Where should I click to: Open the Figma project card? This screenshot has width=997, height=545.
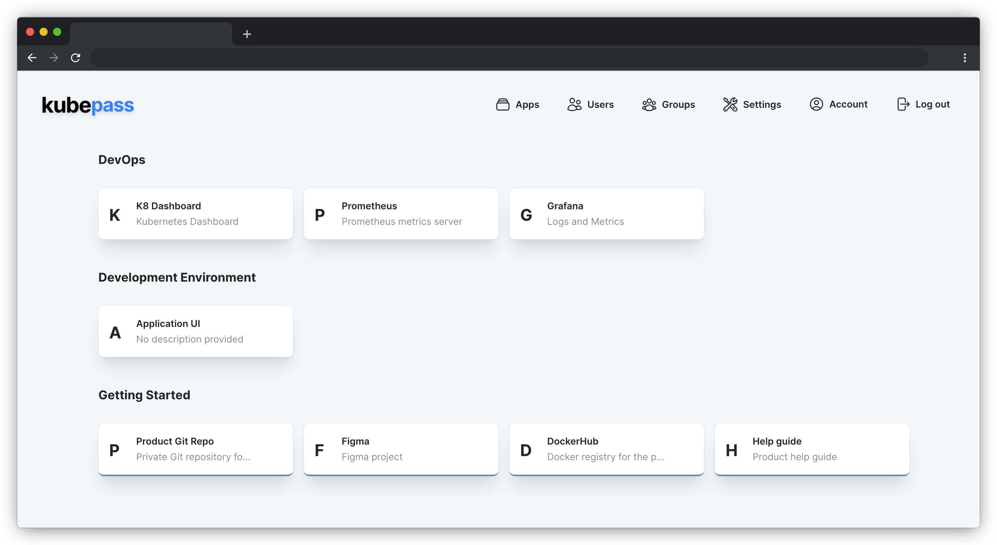pos(401,449)
